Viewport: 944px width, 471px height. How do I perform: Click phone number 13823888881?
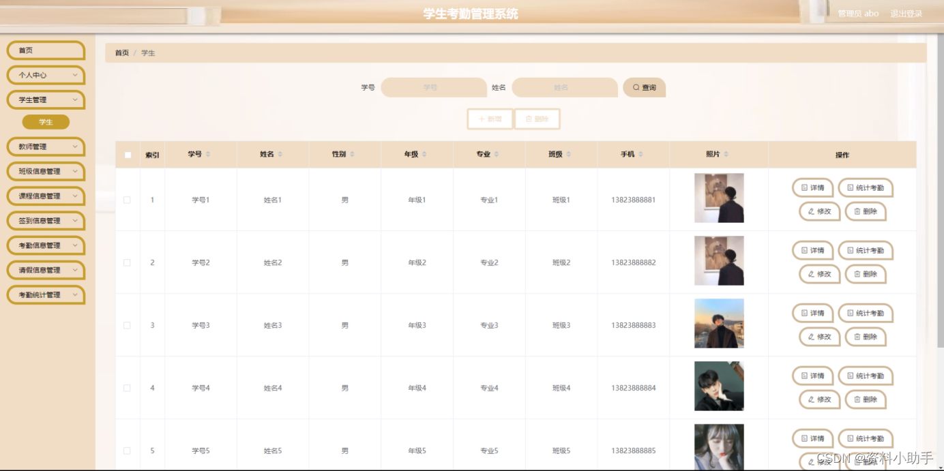click(634, 200)
